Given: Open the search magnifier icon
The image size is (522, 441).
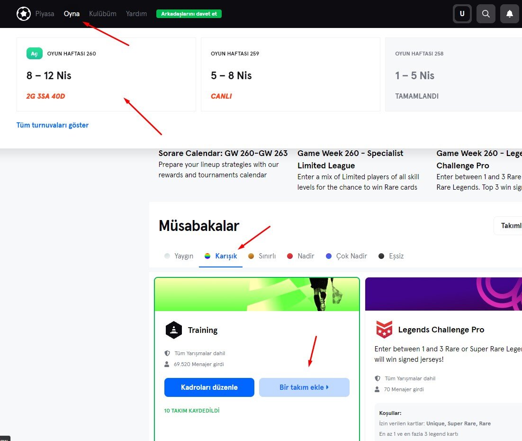Looking at the screenshot, I should pos(486,14).
